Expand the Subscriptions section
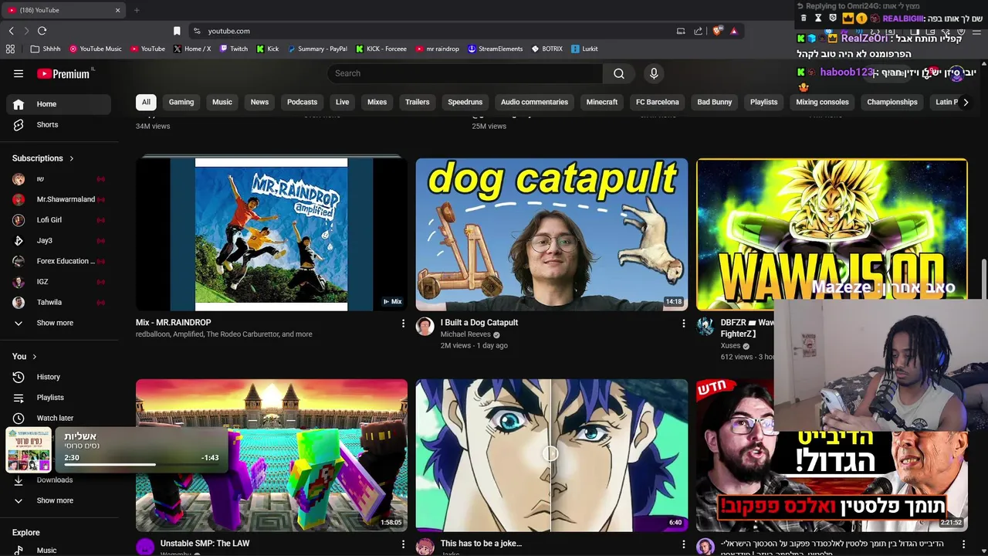This screenshot has height=556, width=988. click(43, 158)
